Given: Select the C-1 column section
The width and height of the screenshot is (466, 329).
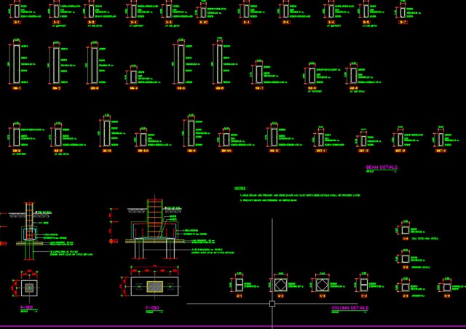Looking at the screenshot, I should pos(239,283).
